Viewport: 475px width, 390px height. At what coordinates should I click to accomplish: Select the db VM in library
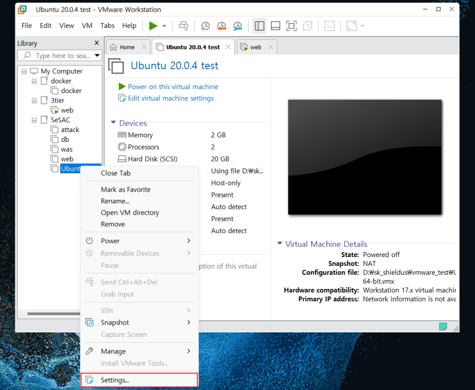[60, 139]
